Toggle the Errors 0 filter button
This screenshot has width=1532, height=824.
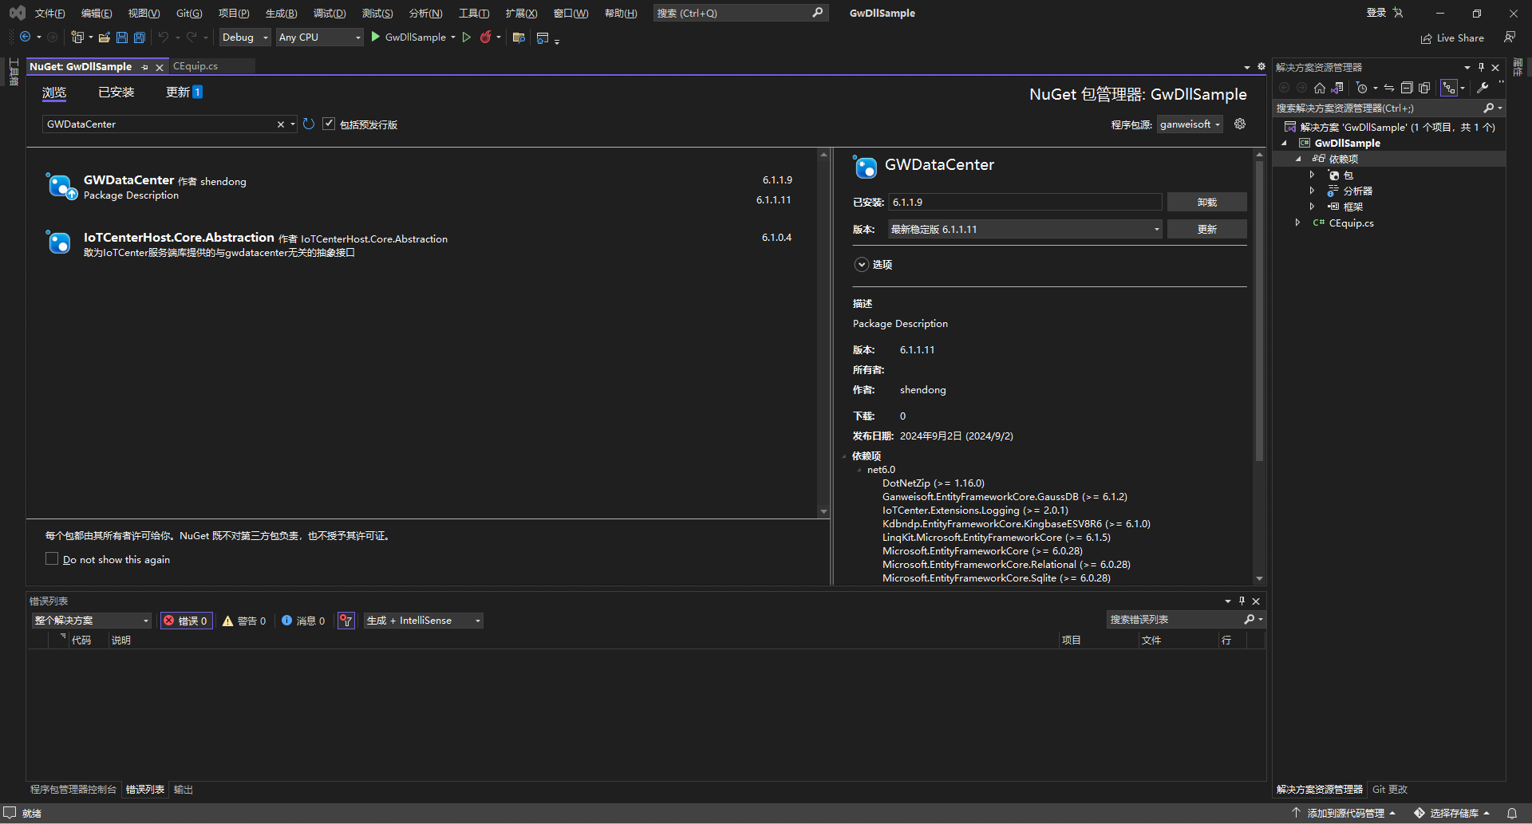[187, 621]
